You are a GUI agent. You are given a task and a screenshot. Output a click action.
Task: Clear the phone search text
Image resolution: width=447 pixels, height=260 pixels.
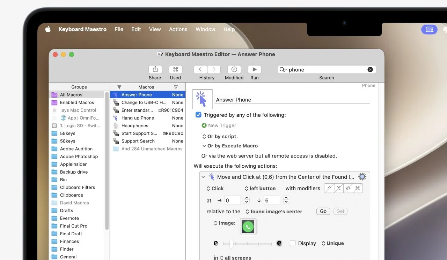[x=370, y=70]
